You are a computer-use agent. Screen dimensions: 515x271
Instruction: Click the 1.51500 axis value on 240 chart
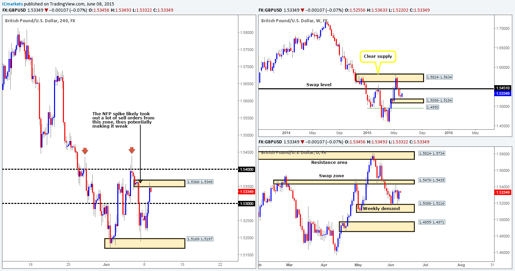(247, 255)
